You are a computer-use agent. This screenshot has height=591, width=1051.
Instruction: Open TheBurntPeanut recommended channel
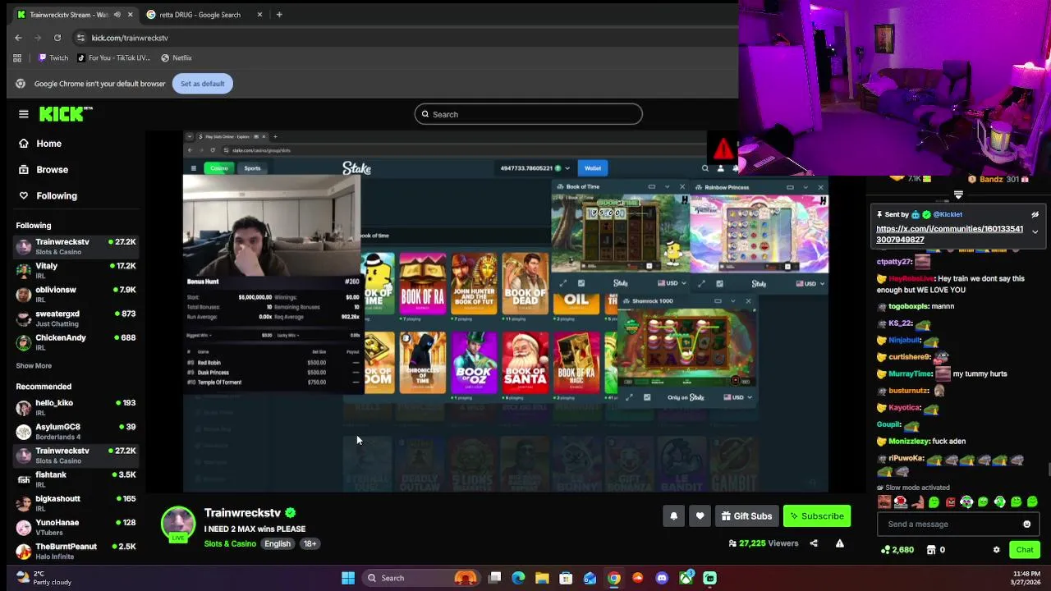pyautogui.click(x=76, y=550)
